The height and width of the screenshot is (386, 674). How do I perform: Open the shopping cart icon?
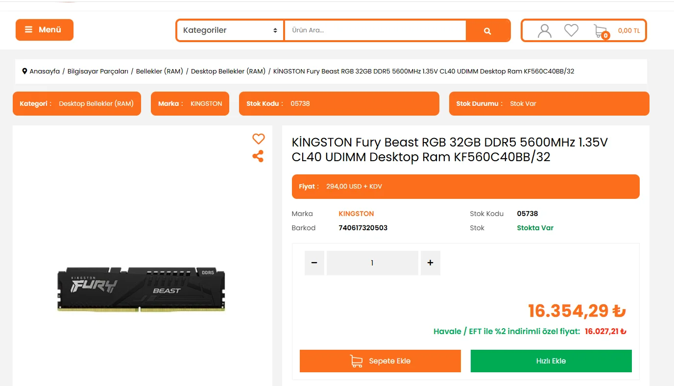coord(600,30)
